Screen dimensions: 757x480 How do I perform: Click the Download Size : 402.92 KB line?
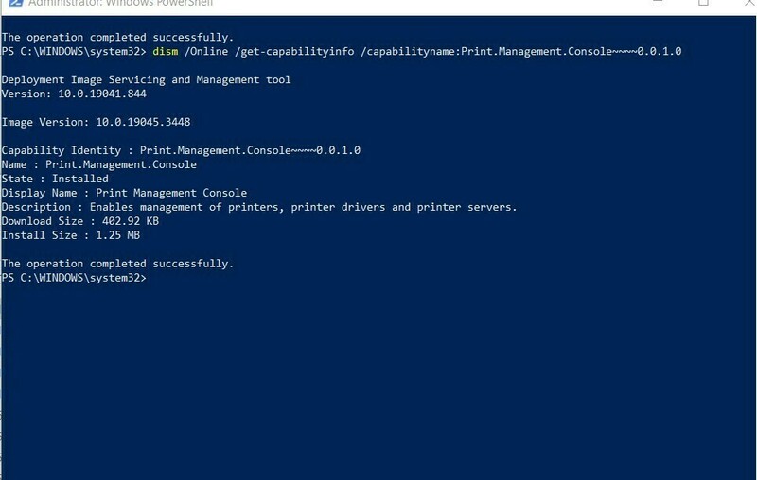(80, 221)
